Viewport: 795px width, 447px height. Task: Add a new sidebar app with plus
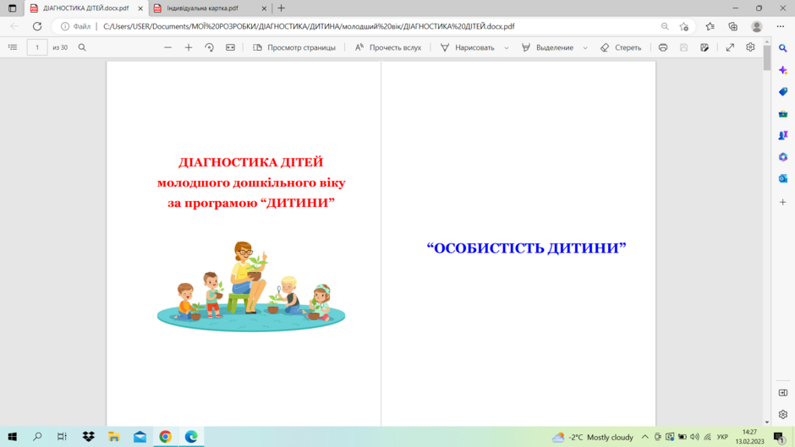783,202
